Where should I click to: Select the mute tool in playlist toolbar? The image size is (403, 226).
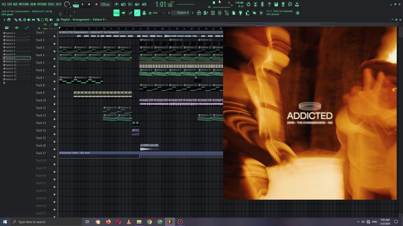click(x=29, y=20)
